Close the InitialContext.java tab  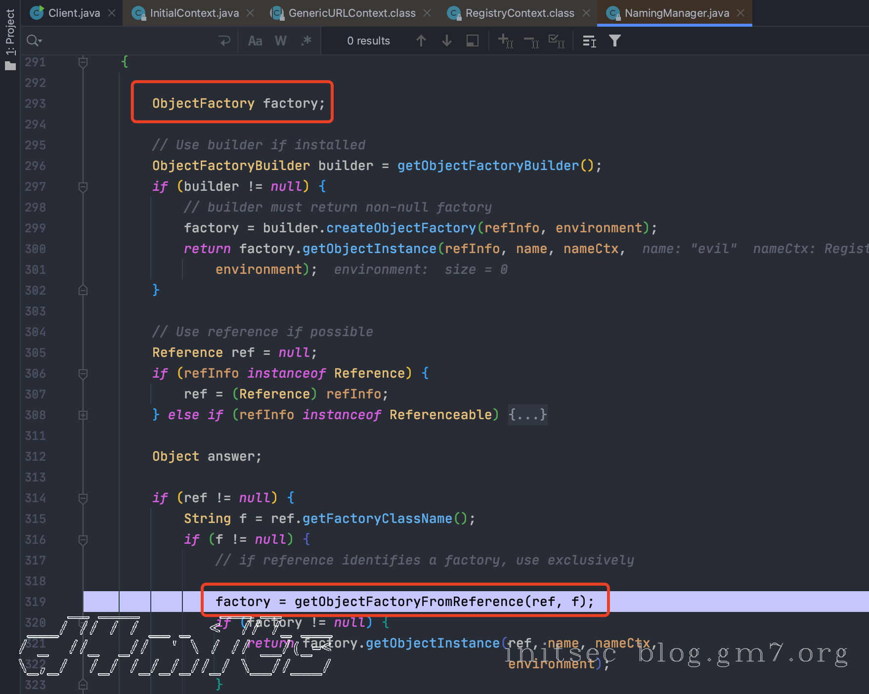point(250,13)
